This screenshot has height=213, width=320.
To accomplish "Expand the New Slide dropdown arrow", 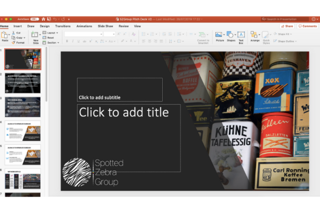I will [40, 35].
